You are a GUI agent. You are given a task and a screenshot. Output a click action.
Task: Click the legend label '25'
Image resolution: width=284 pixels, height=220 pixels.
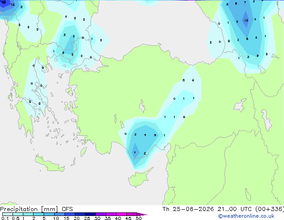point(87,218)
